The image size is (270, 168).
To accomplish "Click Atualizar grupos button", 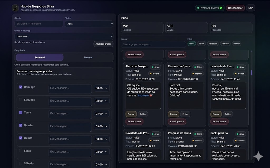I will pos(103,44).
